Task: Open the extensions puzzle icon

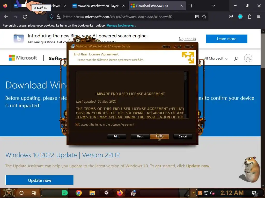Action: (x=249, y=16)
